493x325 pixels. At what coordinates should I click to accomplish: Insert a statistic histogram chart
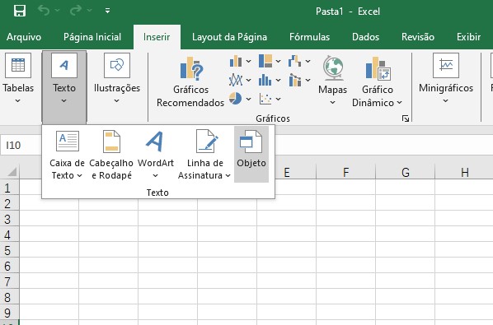click(265, 80)
